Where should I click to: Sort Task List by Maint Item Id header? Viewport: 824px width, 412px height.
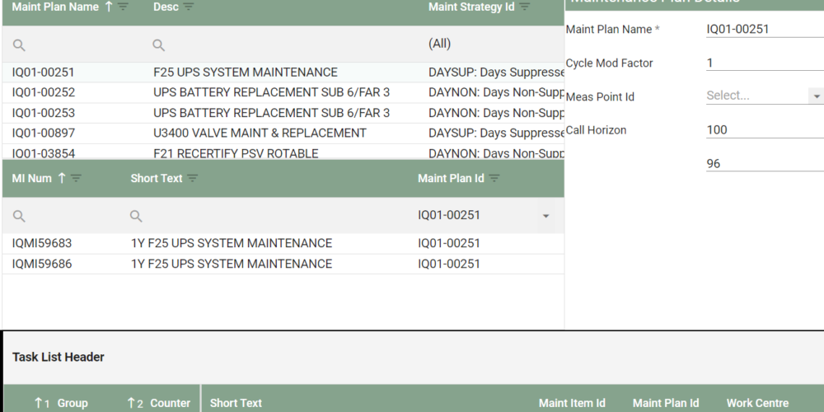click(572, 403)
